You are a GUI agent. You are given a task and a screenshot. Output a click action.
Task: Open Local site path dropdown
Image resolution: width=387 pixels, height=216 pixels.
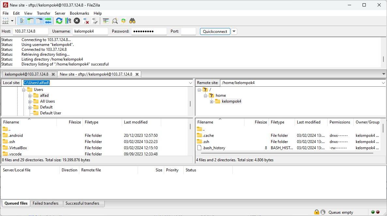click(x=190, y=83)
